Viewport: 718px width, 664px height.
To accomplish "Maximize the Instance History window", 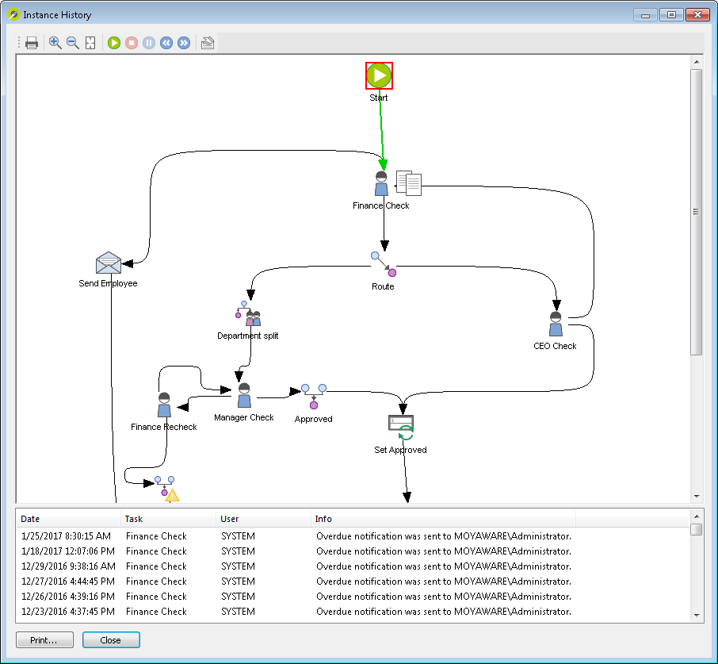I will (x=671, y=14).
